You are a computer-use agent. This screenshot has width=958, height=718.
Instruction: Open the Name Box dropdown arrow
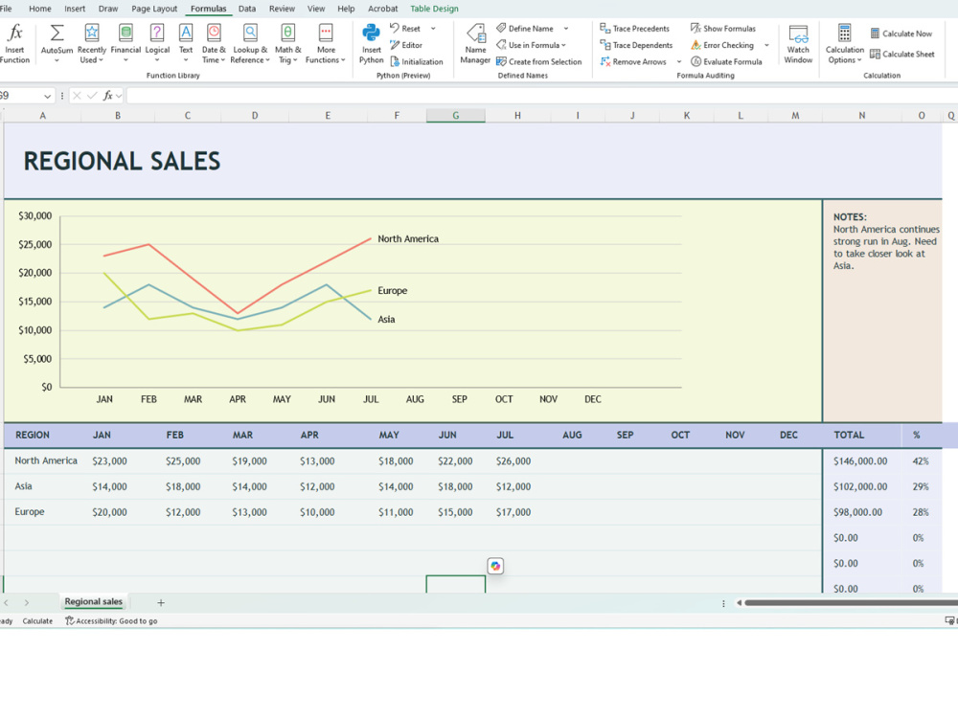[47, 96]
